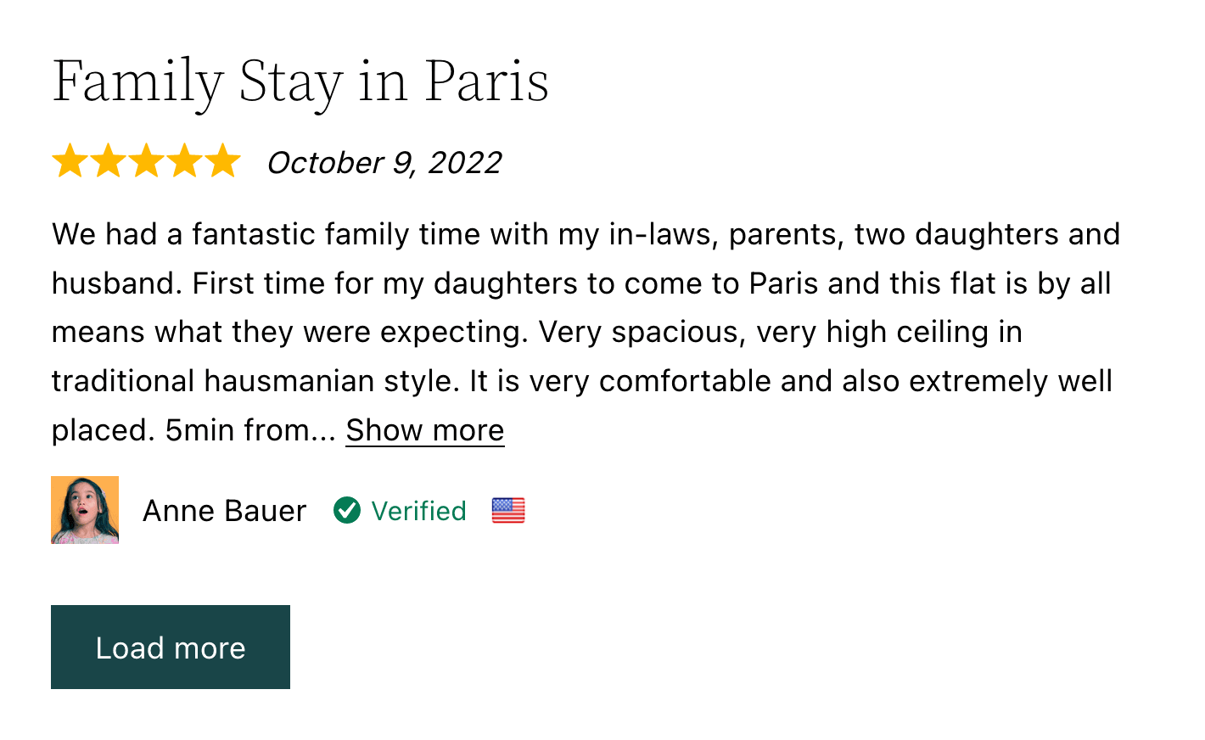
Task: Click the line starting 'traditional hausmanian style'
Action: click(581, 381)
